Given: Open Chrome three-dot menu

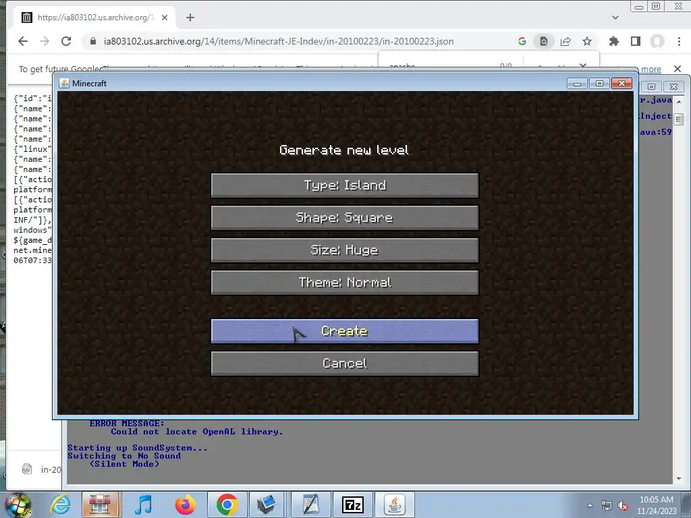Looking at the screenshot, I should click(x=679, y=41).
